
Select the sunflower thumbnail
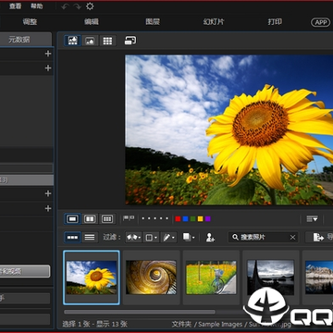[92, 278]
